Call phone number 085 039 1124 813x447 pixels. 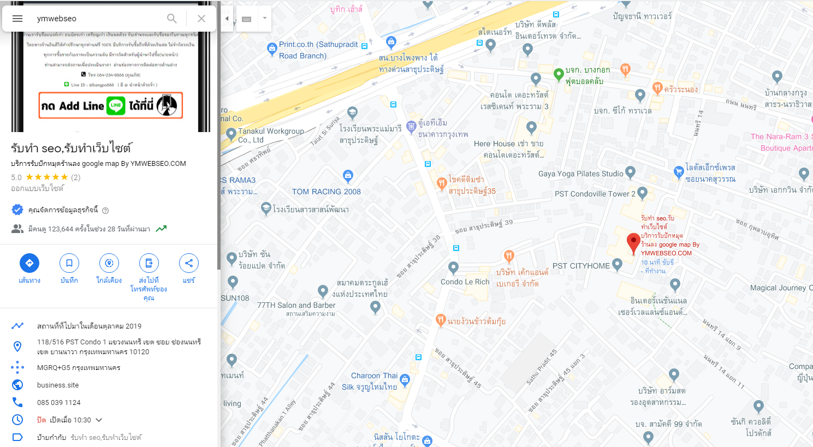click(x=59, y=402)
